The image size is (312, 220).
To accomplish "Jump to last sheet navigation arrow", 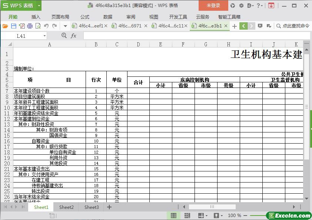I will point(23,207).
